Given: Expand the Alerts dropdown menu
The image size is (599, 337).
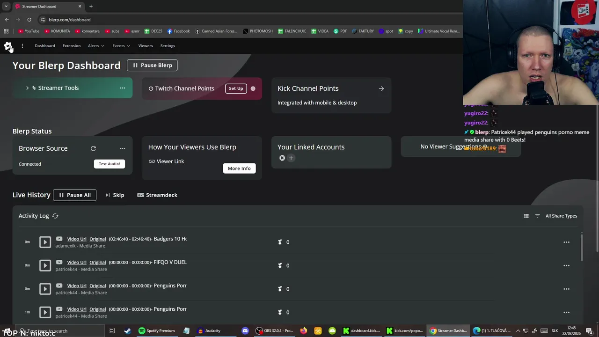Looking at the screenshot, I should coord(96,46).
